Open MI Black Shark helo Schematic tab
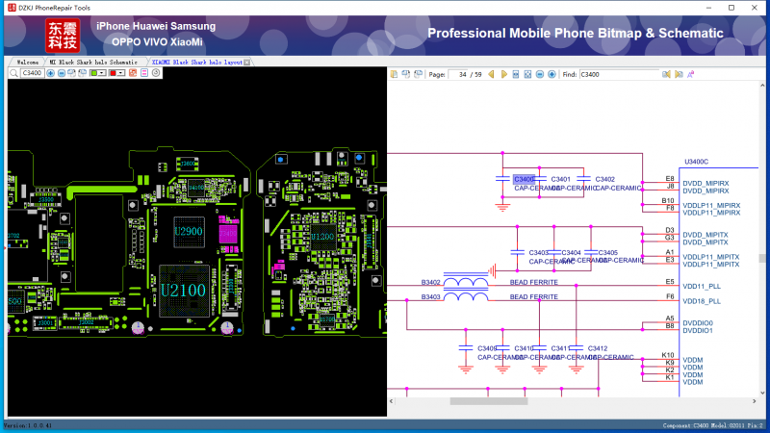Viewport: 770px width, 433px height. point(94,62)
